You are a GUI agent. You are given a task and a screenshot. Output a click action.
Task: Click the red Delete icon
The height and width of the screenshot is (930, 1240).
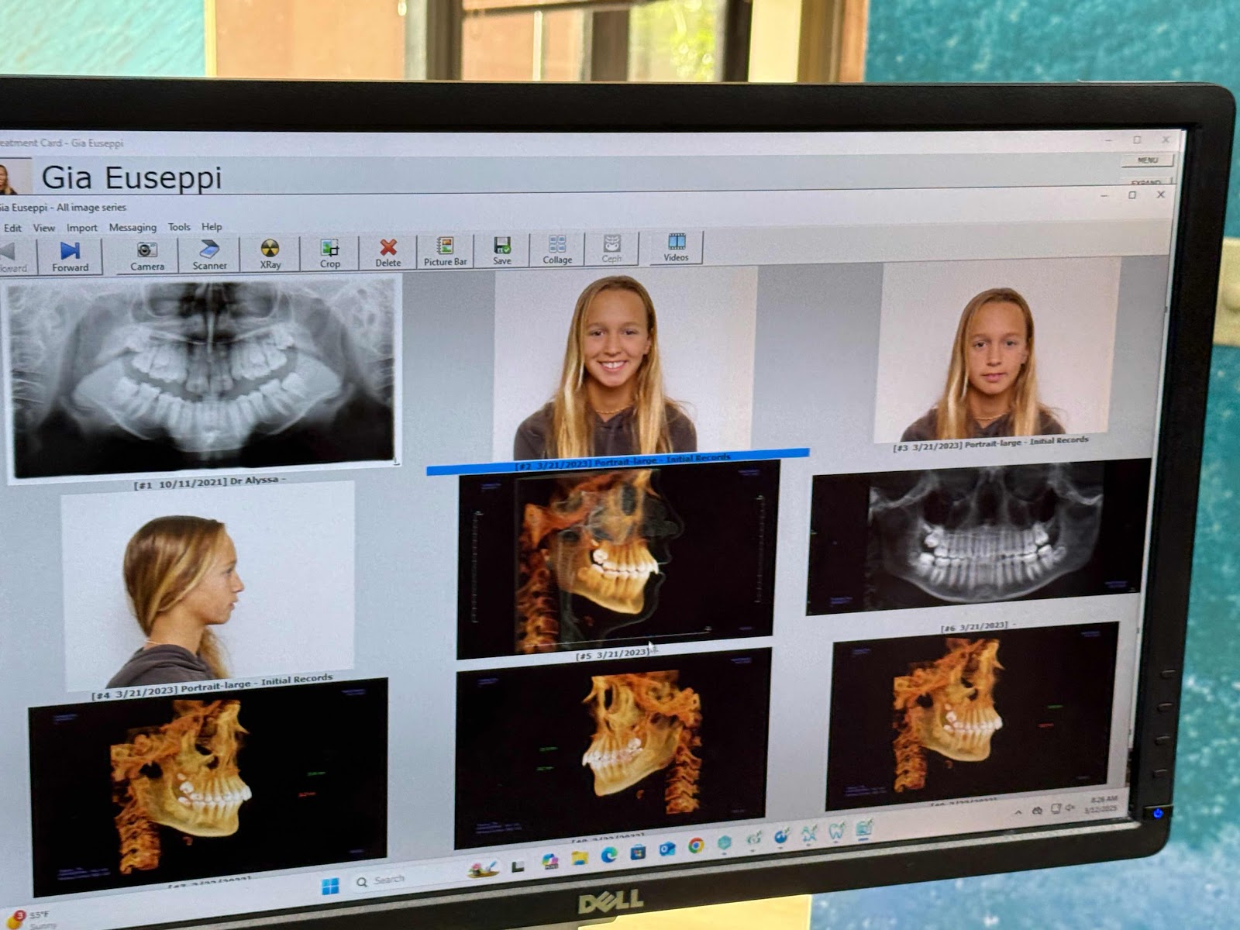[388, 252]
